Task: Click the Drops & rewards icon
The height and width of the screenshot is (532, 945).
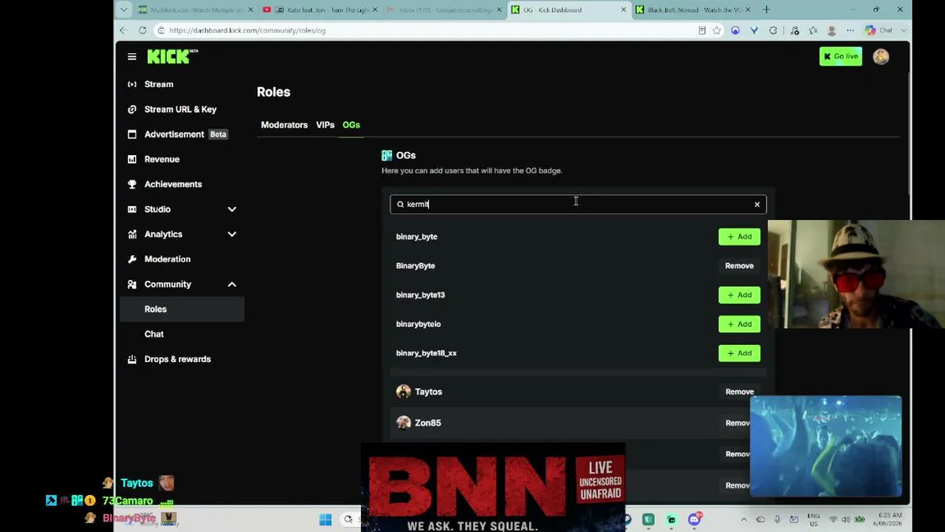Action: 132,359
